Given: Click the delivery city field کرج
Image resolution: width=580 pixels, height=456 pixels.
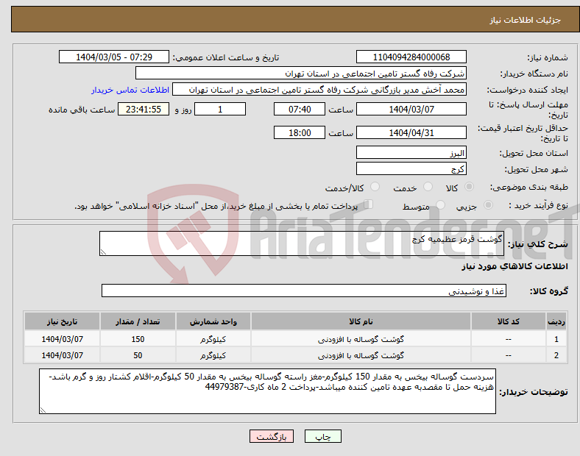Looking at the screenshot, I should click(x=411, y=168).
